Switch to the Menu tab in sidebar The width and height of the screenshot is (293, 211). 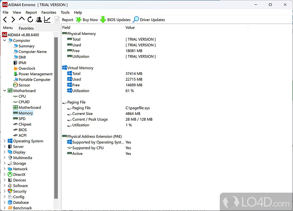point(8,28)
